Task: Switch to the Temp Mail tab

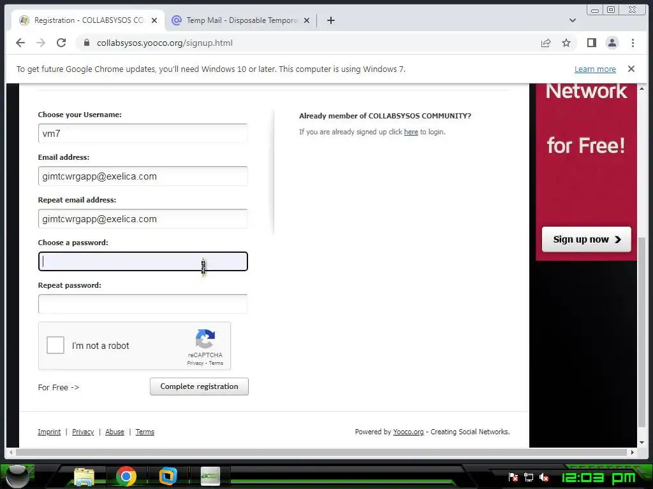Action: [240, 20]
